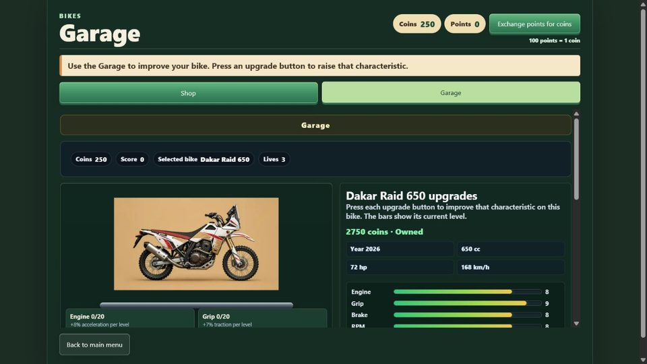This screenshot has width=647, height=364.
Task: Click the Dakar Raid 650 upgrades heading
Action: point(411,196)
